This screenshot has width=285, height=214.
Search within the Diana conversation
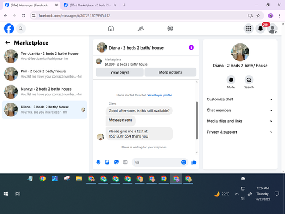pos(249,80)
